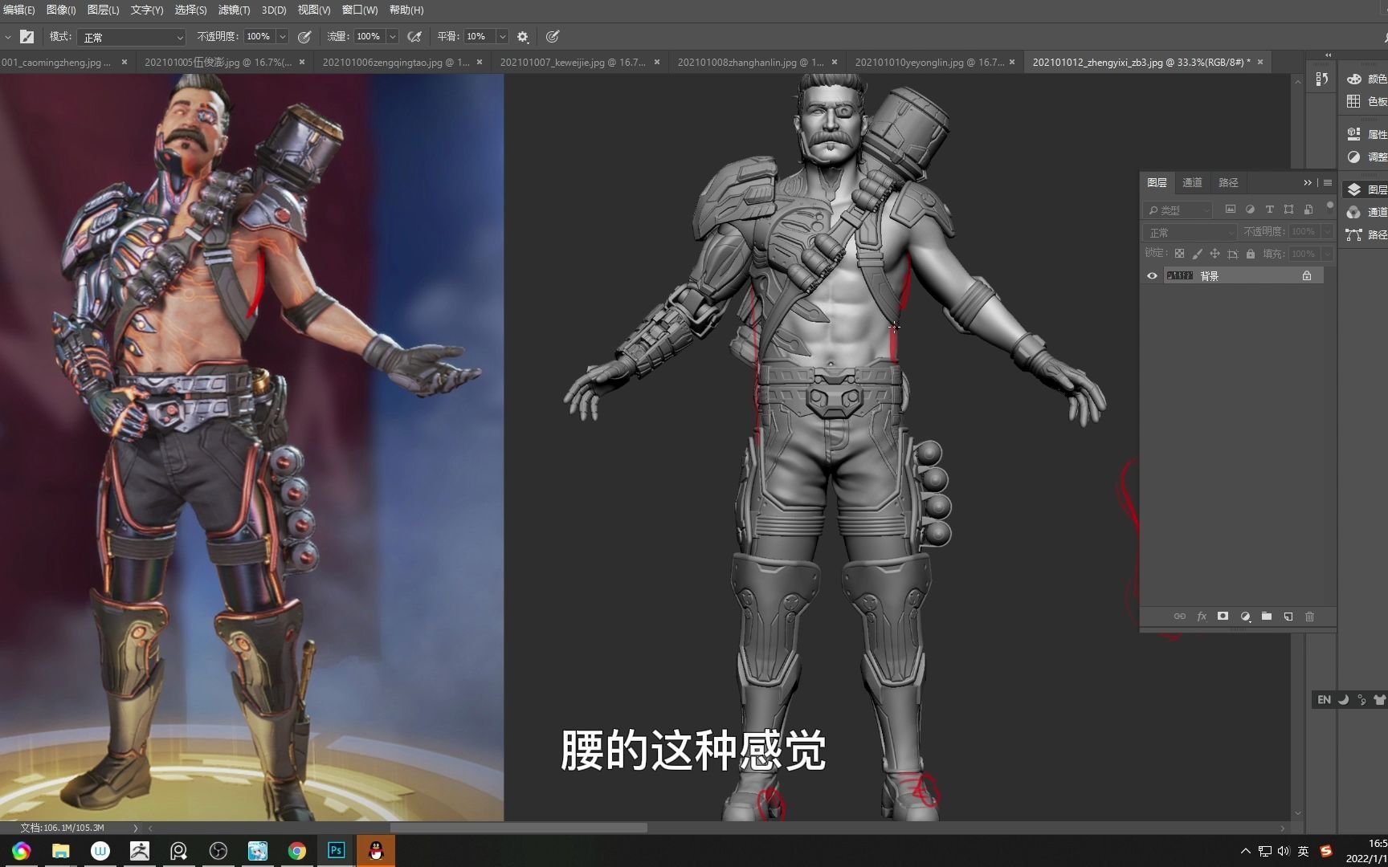Open the 不透明度 opacity dropdown arrow
Viewport: 1388px width, 867px height.
(x=1327, y=231)
